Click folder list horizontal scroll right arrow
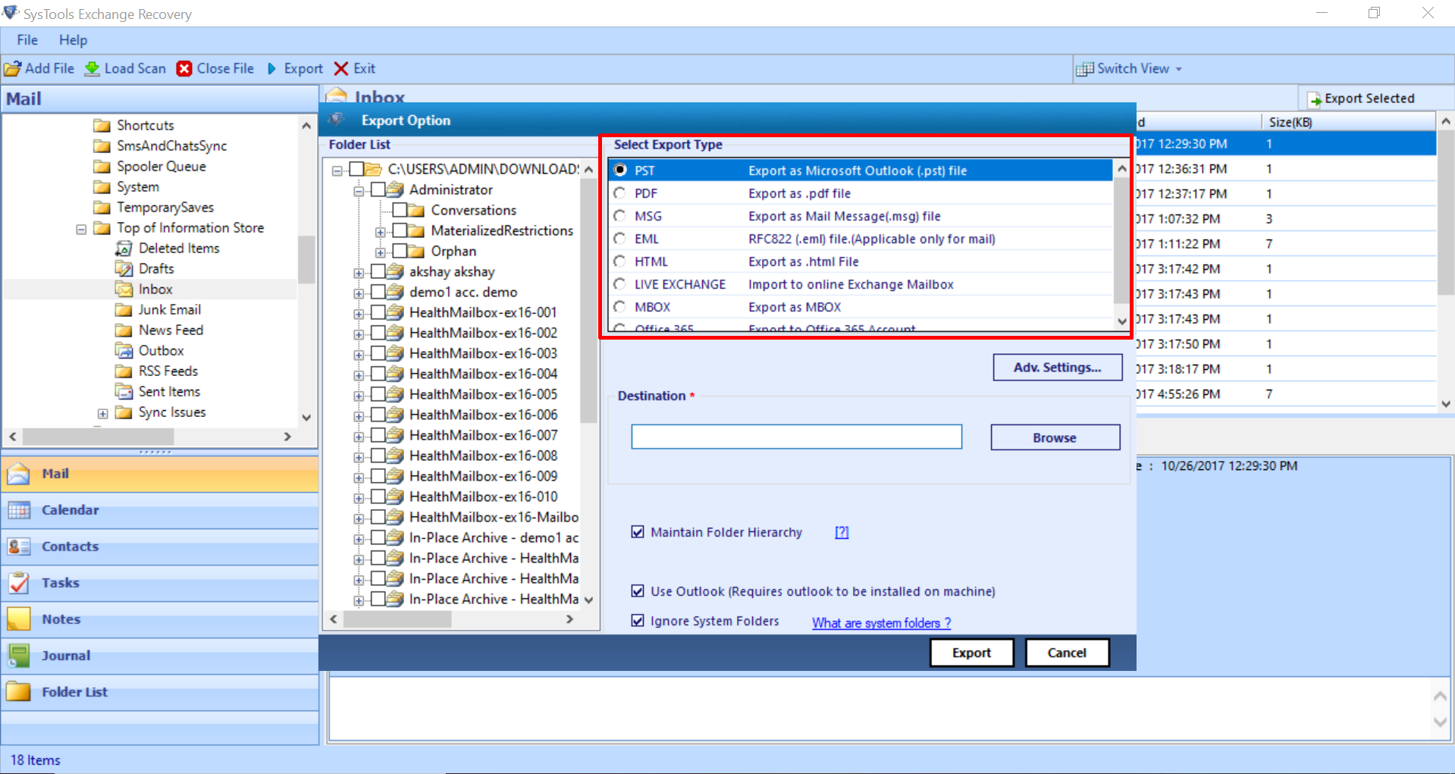1455x774 pixels. (x=570, y=619)
